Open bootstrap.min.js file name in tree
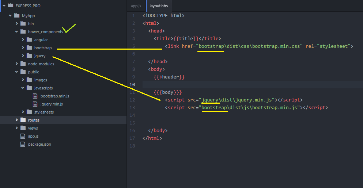Screen dimensions: 363x188 [x=55, y=96]
